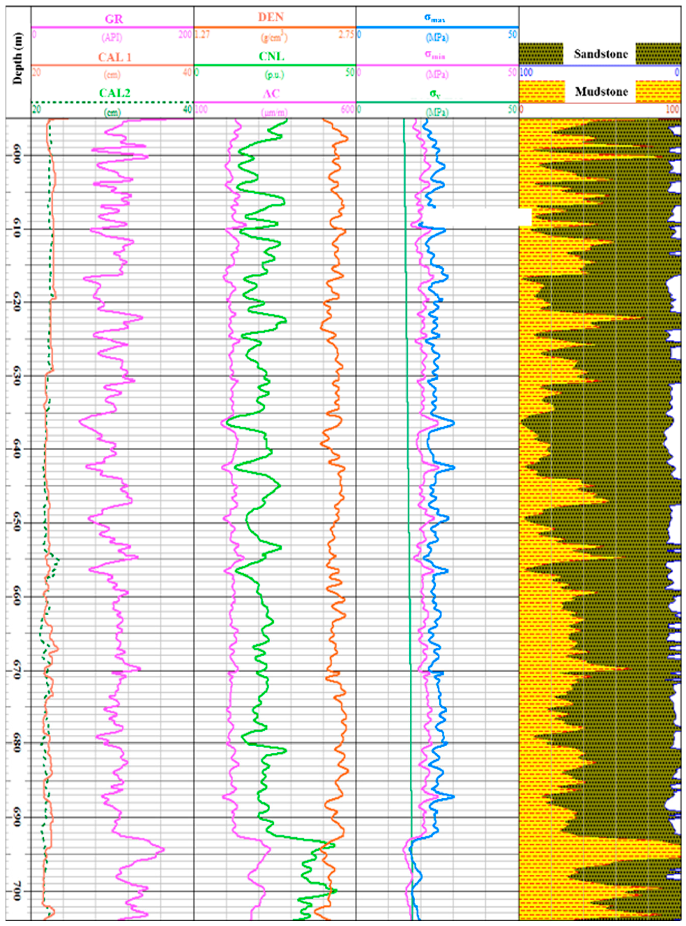The height and width of the screenshot is (926, 686).
Task: Select the "AC" curve header
Action: (x=272, y=94)
